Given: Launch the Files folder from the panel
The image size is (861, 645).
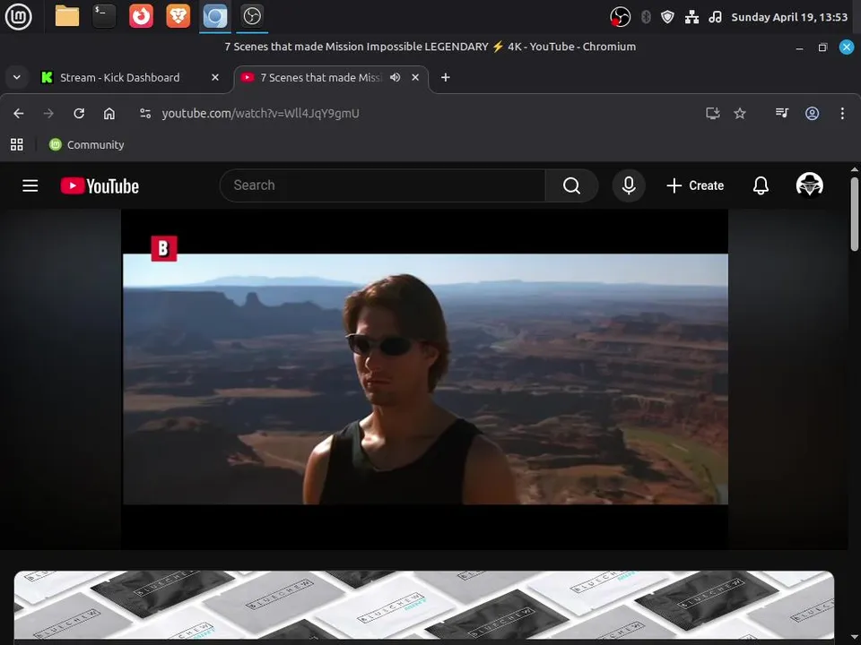Looking at the screenshot, I should coord(67,16).
